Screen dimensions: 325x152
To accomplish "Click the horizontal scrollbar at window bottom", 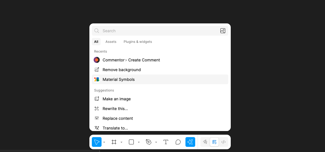I will coord(50,151).
